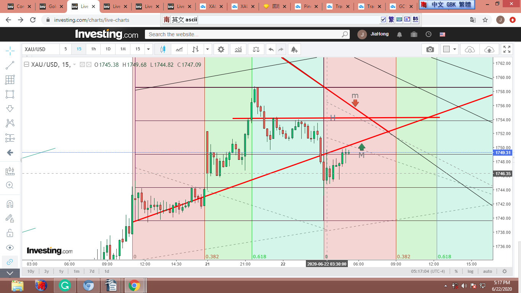Toggle XAU/USD series visibility eye
521x293 pixels.
[82, 64]
